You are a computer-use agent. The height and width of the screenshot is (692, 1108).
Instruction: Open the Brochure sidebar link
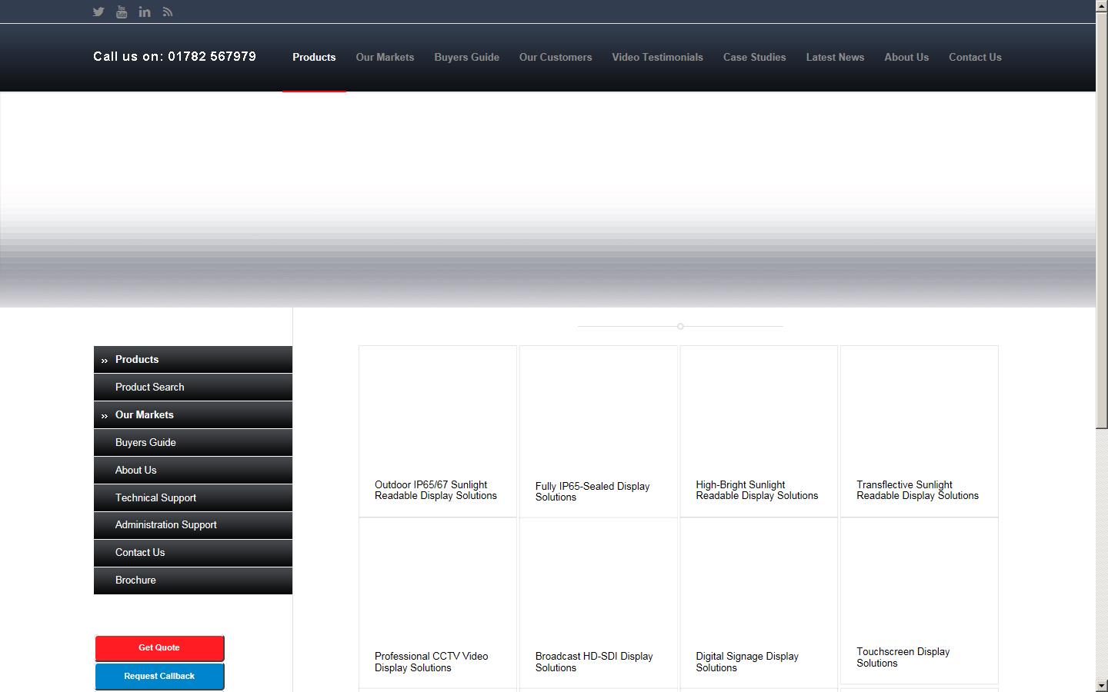pyautogui.click(x=135, y=581)
